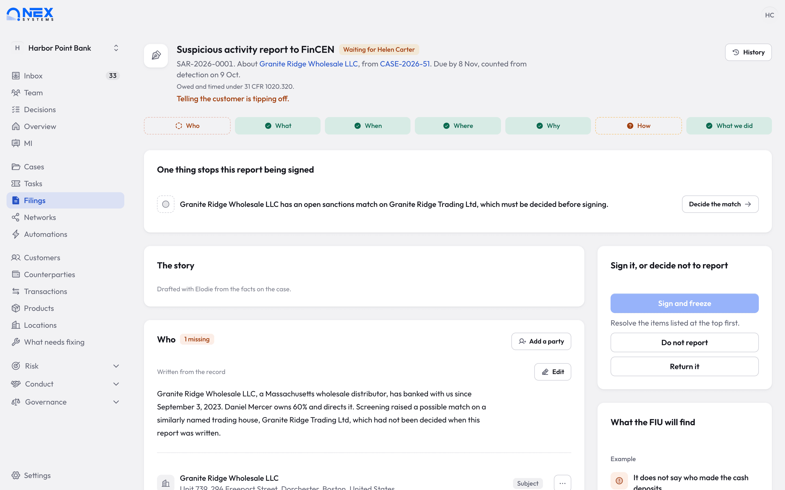Click Sign and freeze button

(684, 303)
